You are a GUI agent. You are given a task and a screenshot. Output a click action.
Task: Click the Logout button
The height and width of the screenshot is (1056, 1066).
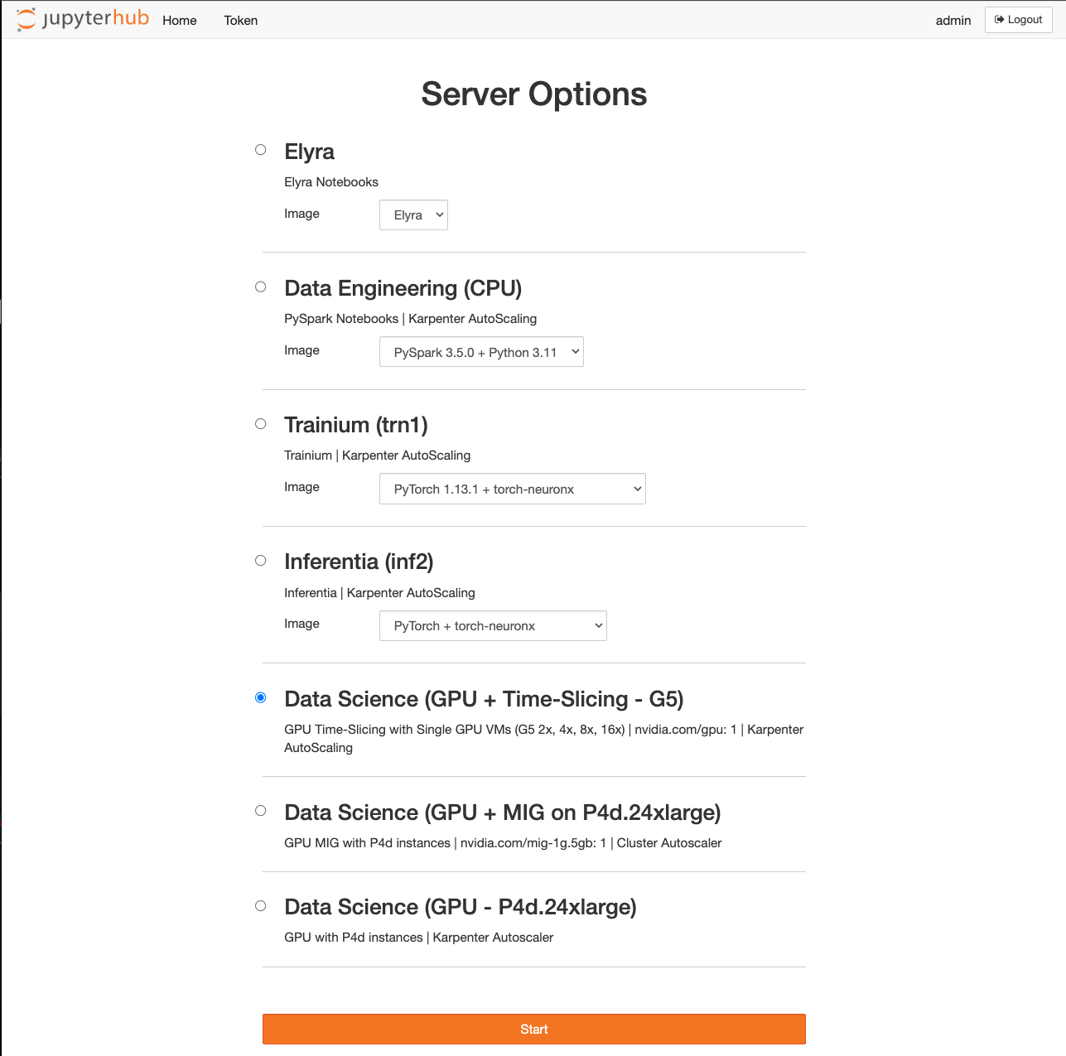pyautogui.click(x=1018, y=20)
